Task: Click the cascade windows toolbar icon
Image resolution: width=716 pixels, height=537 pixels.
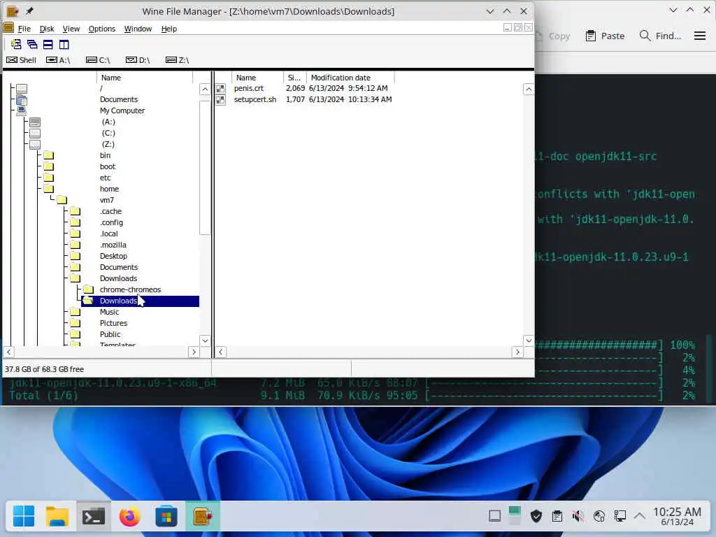Action: [x=32, y=44]
